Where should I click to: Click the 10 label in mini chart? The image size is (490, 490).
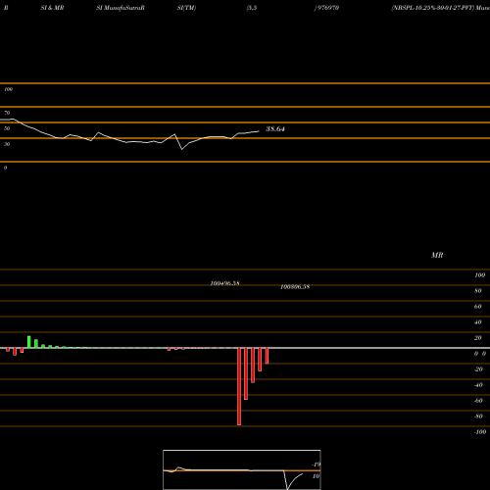[x=316, y=476]
